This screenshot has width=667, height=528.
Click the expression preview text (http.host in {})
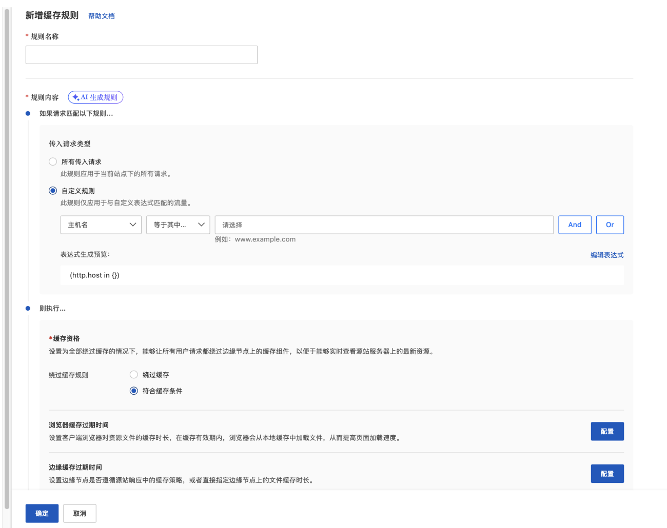(94, 275)
